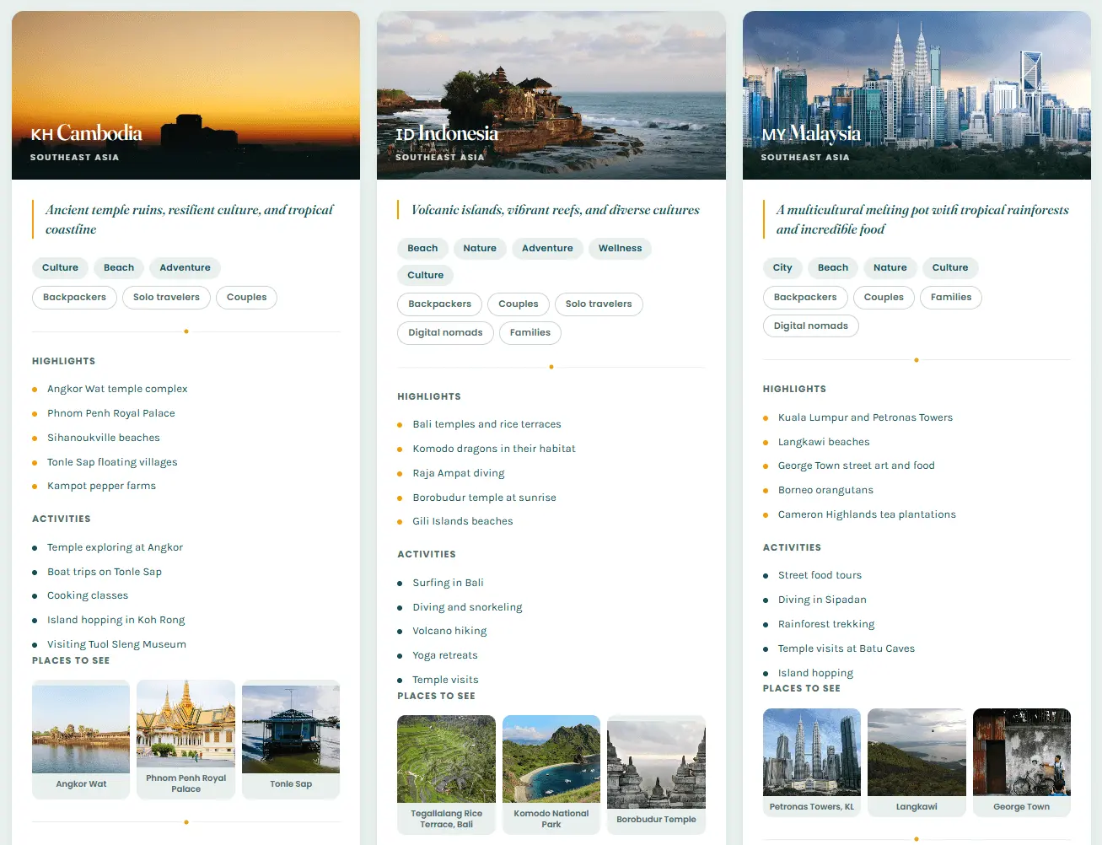Click the Backpackers tag under Cambodia
This screenshot has width=1102, height=845.
click(x=74, y=297)
